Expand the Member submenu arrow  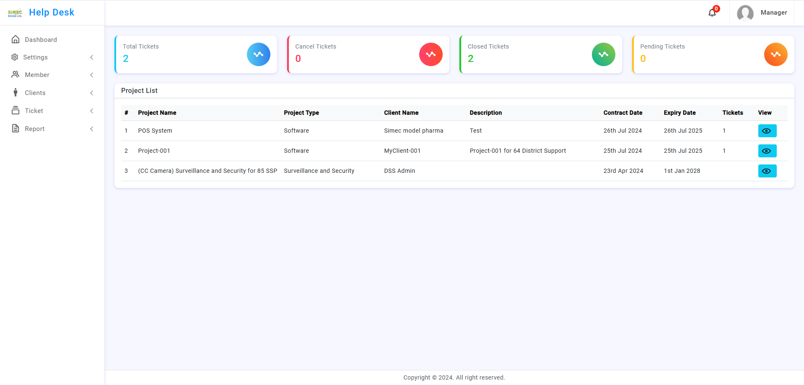[x=91, y=75]
